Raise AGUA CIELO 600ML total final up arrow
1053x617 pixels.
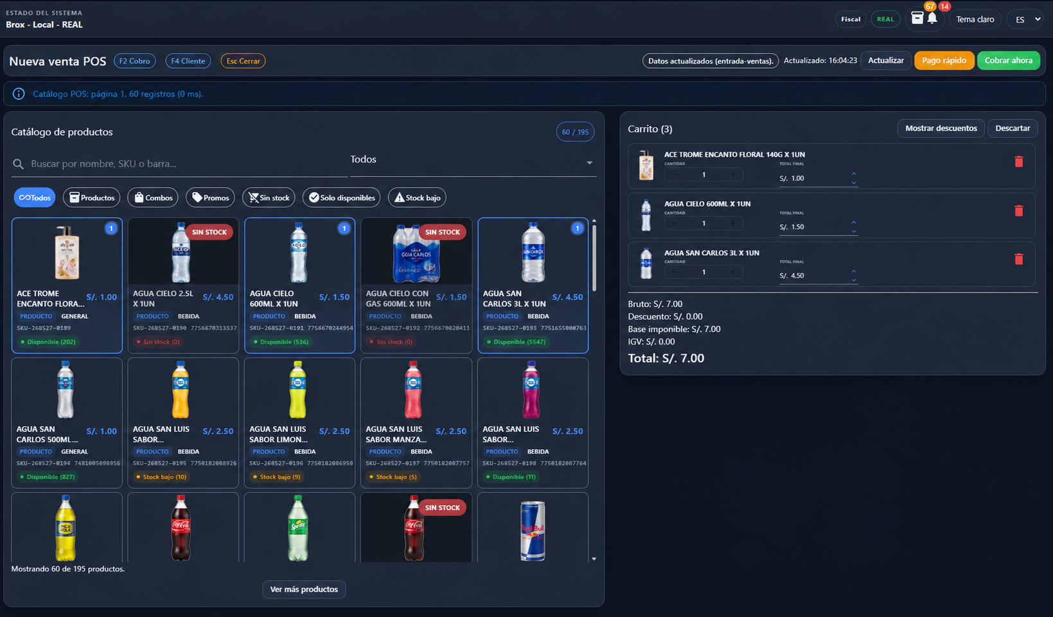coord(854,222)
